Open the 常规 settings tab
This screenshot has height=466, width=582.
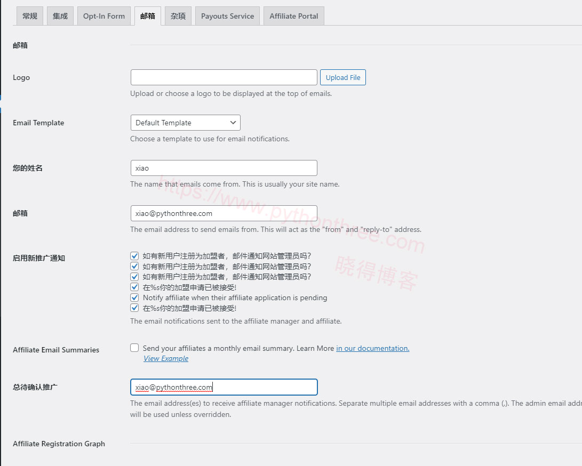(x=30, y=16)
